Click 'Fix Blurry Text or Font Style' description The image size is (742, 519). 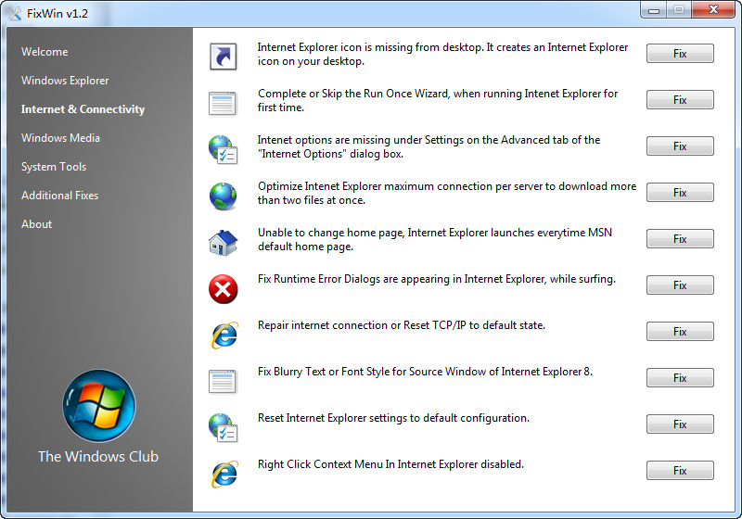click(x=425, y=372)
